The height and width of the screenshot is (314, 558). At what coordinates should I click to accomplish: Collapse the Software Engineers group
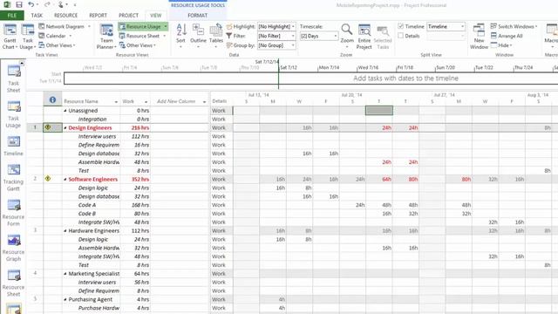pos(65,180)
